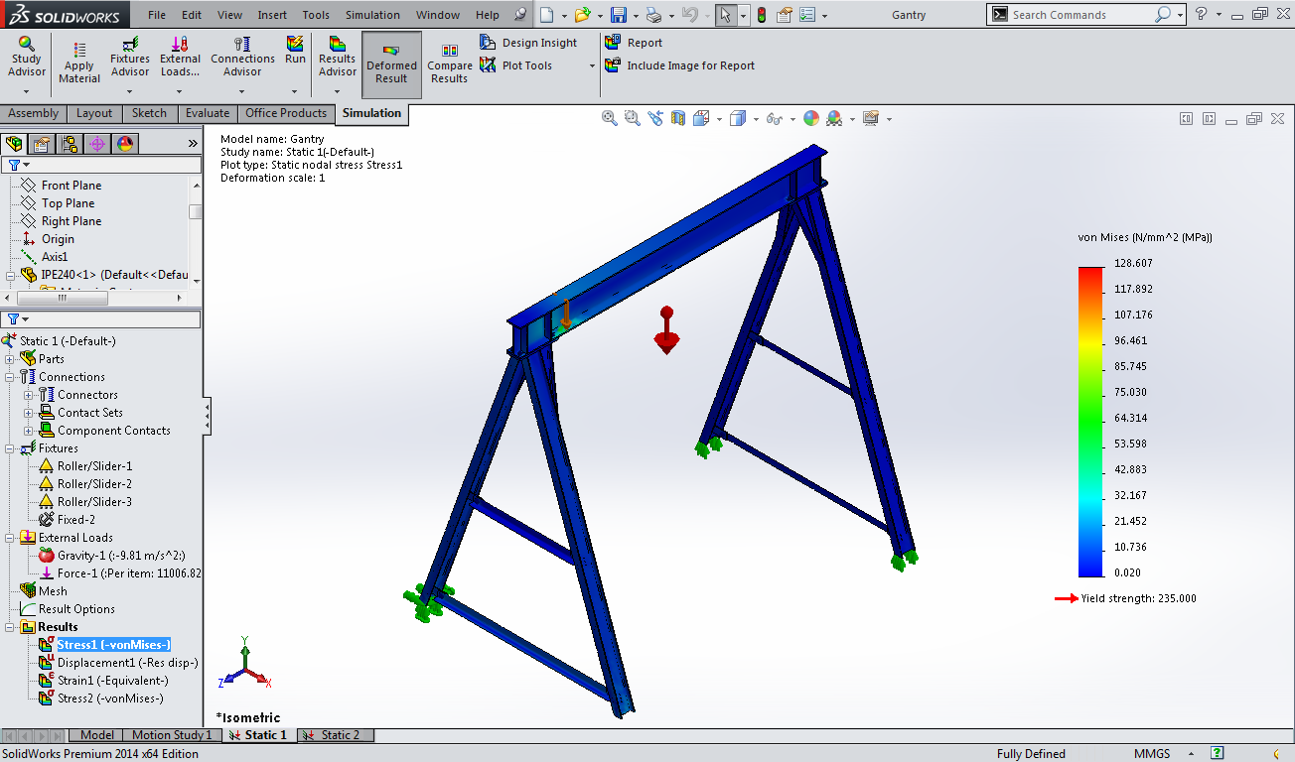1295x762 pixels.
Task: Launch the Connections Advisor
Action: pyautogui.click(x=242, y=57)
